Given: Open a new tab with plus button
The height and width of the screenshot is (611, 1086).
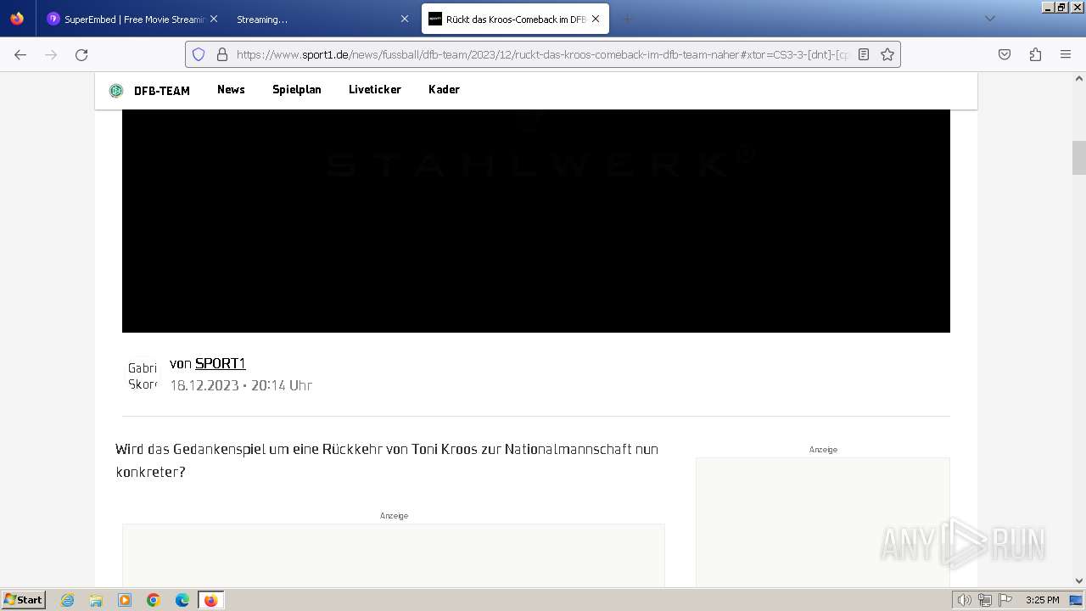Looking at the screenshot, I should click(627, 19).
